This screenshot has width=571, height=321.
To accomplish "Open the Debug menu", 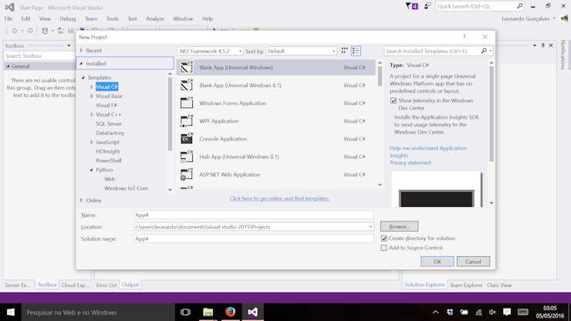I will (67, 19).
